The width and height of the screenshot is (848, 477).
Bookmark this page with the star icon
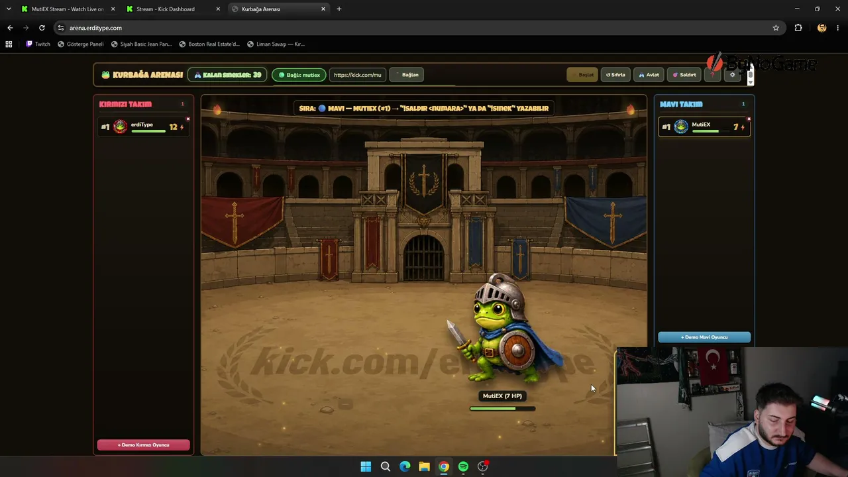[x=776, y=28]
